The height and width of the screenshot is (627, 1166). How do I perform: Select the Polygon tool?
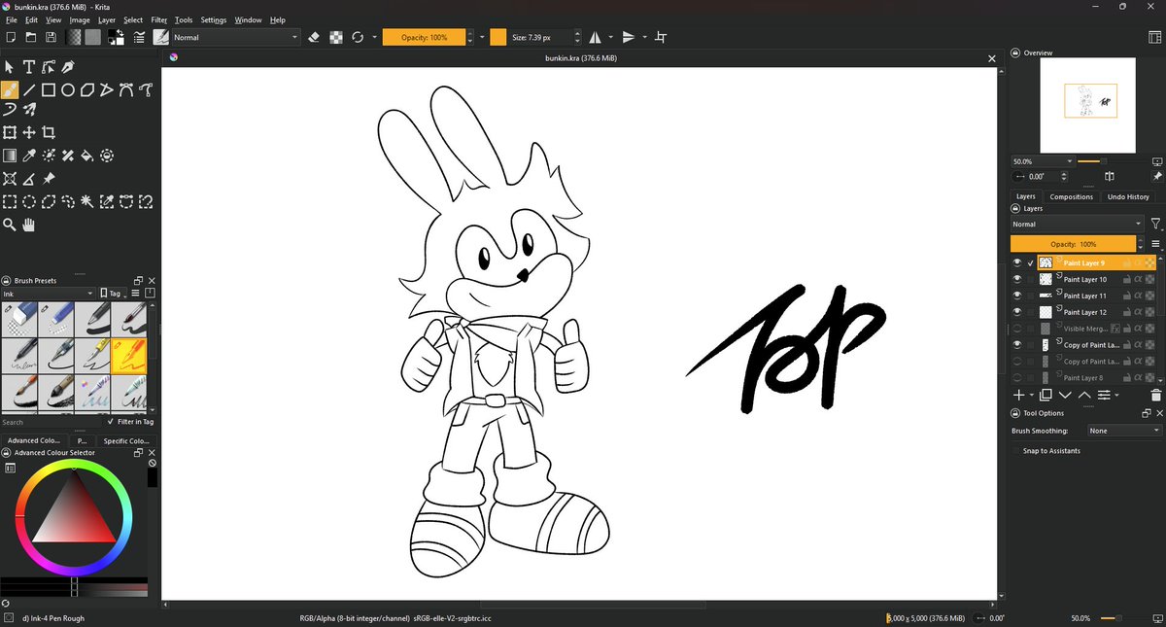tap(87, 89)
